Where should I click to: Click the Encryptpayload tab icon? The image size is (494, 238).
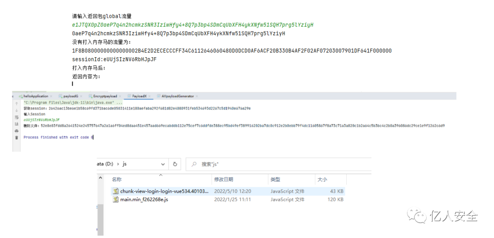pyautogui.click(x=91, y=96)
